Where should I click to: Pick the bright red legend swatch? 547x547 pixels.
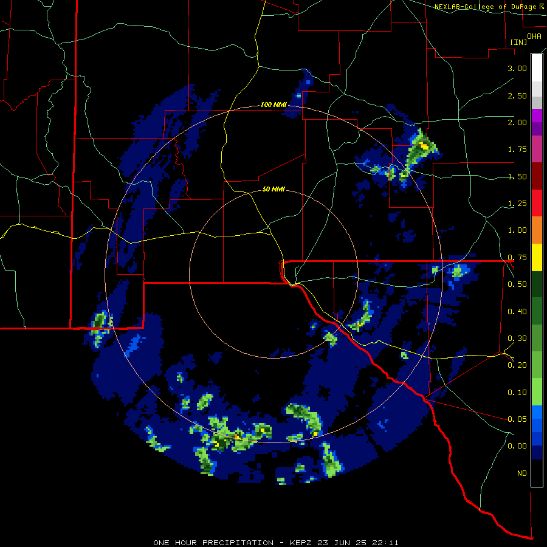537,204
